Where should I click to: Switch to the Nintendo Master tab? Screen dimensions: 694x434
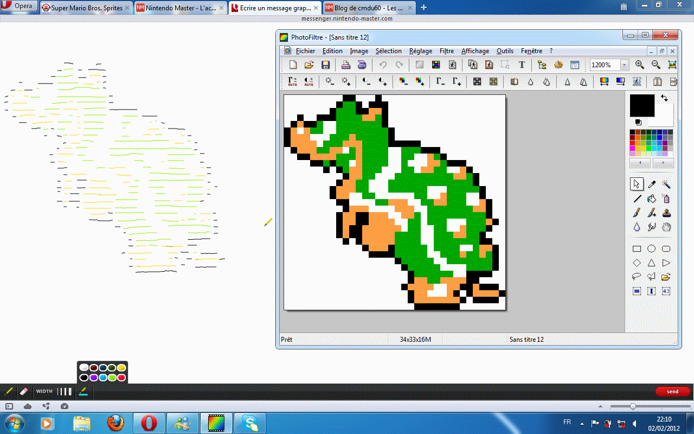[181, 8]
